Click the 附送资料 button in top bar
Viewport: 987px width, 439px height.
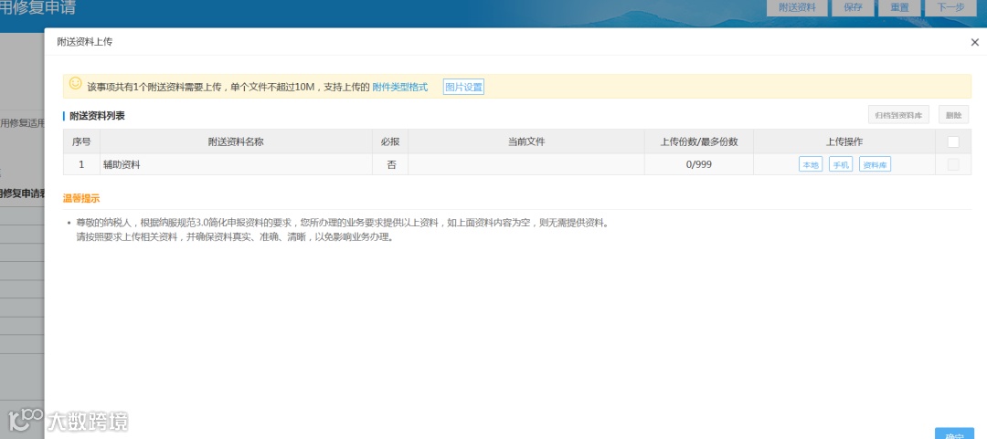point(797,7)
